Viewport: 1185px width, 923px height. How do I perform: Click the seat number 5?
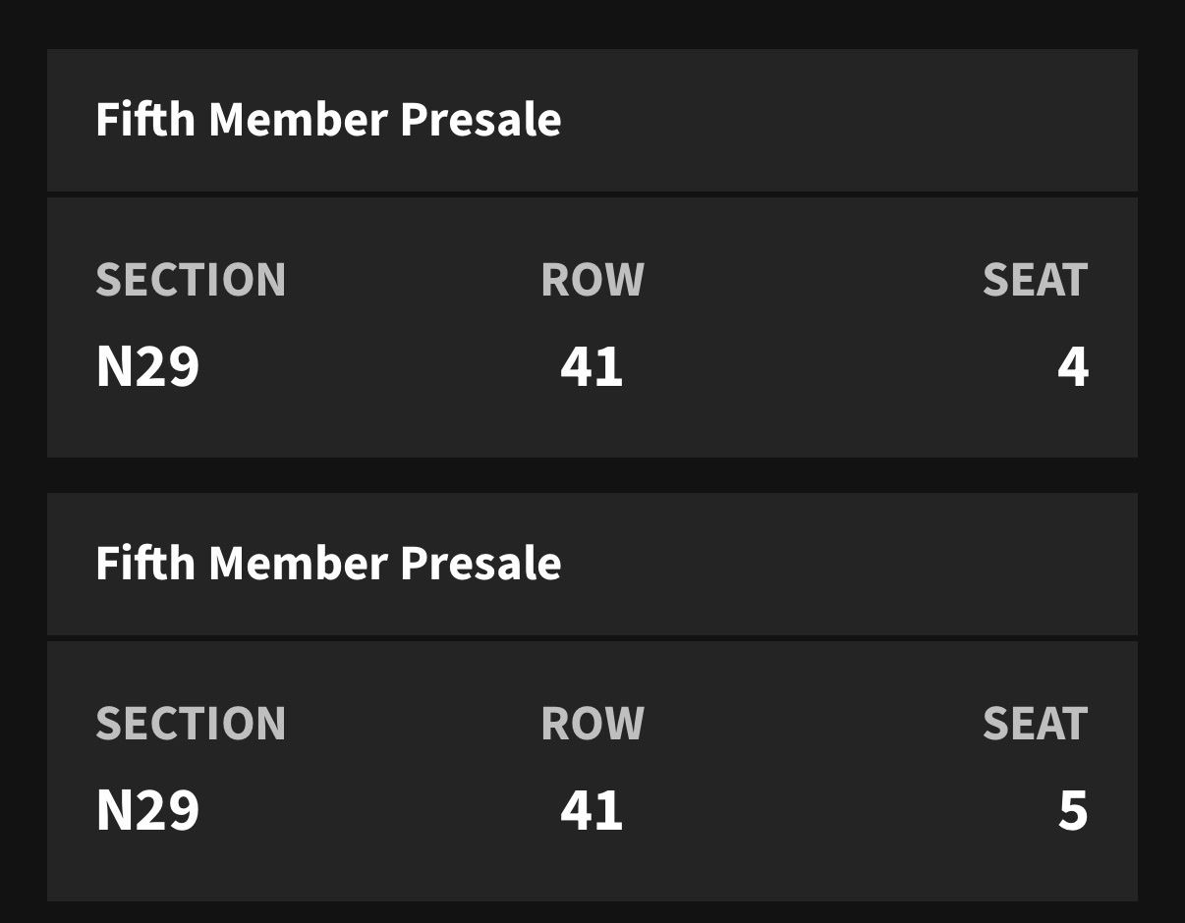click(x=1073, y=810)
